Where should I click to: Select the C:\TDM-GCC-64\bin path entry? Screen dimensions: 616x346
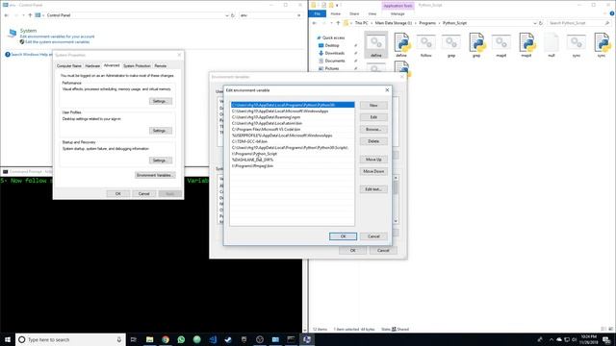tap(293, 141)
